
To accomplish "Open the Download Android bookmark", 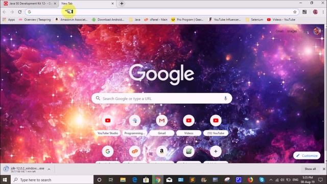I will tap(108, 19).
